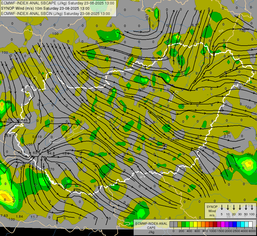Viewport: 257px width, 236px height.
Task: Pick the bright magenta CAPE legend swatch
Action: pos(223,224)
